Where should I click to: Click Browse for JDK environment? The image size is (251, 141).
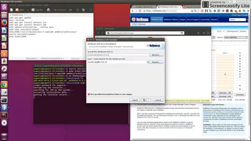tap(156, 62)
